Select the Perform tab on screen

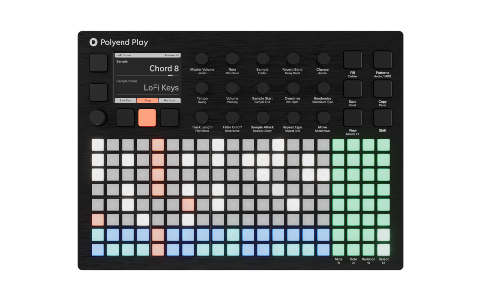(169, 100)
